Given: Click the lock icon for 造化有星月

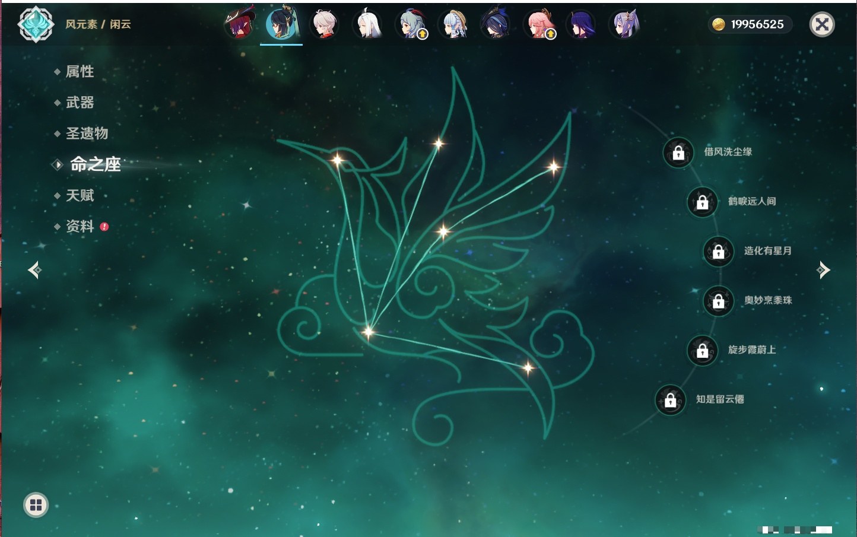Looking at the screenshot, I should [x=719, y=251].
